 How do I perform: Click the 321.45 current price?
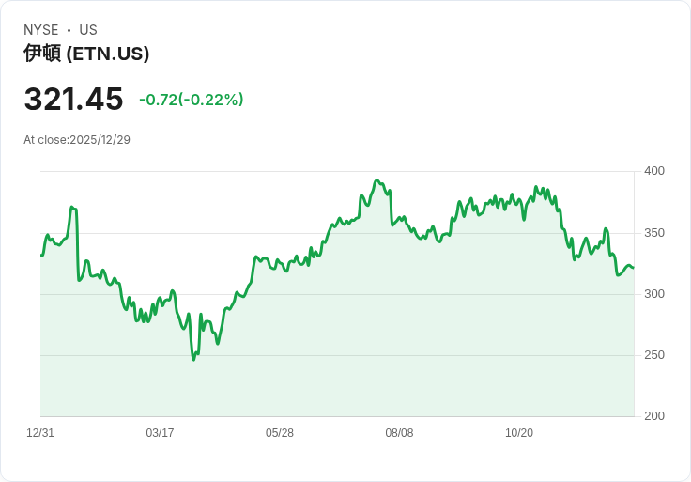73,99
